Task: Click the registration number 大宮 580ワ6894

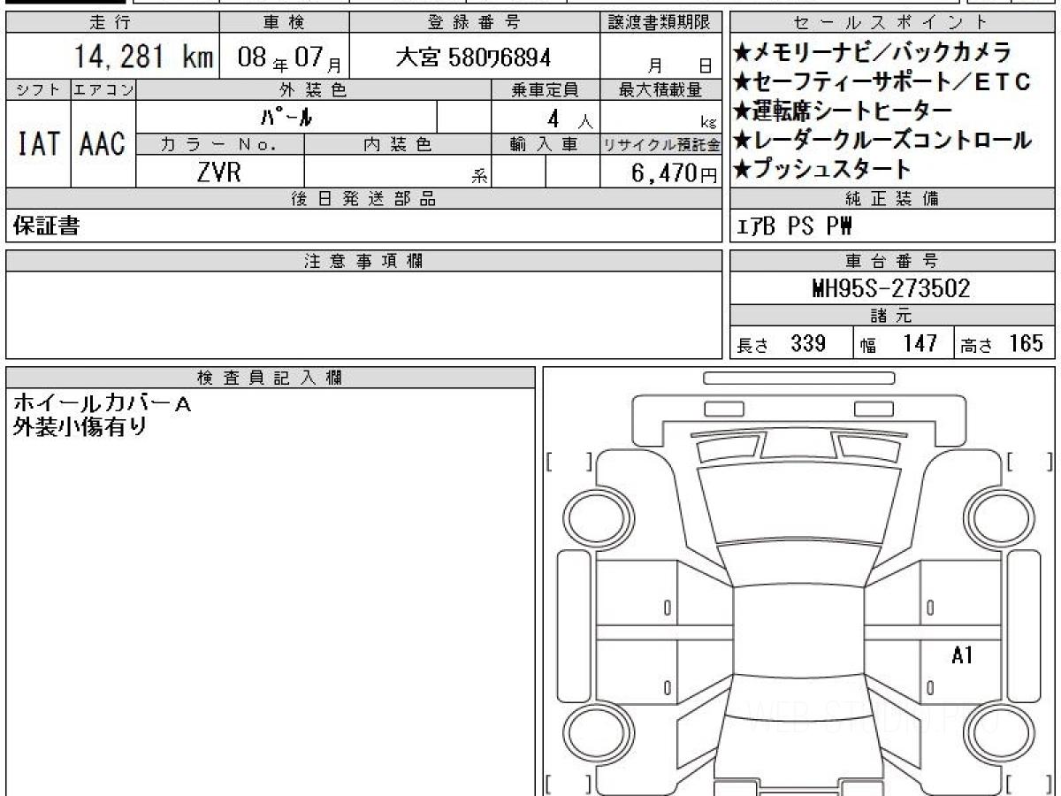Action: (x=473, y=57)
